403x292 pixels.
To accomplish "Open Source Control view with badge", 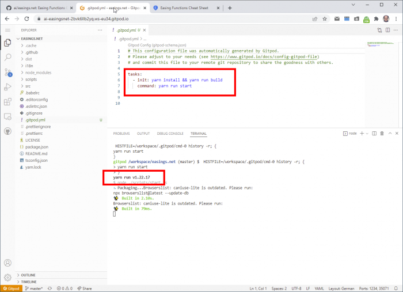I will (7, 72).
